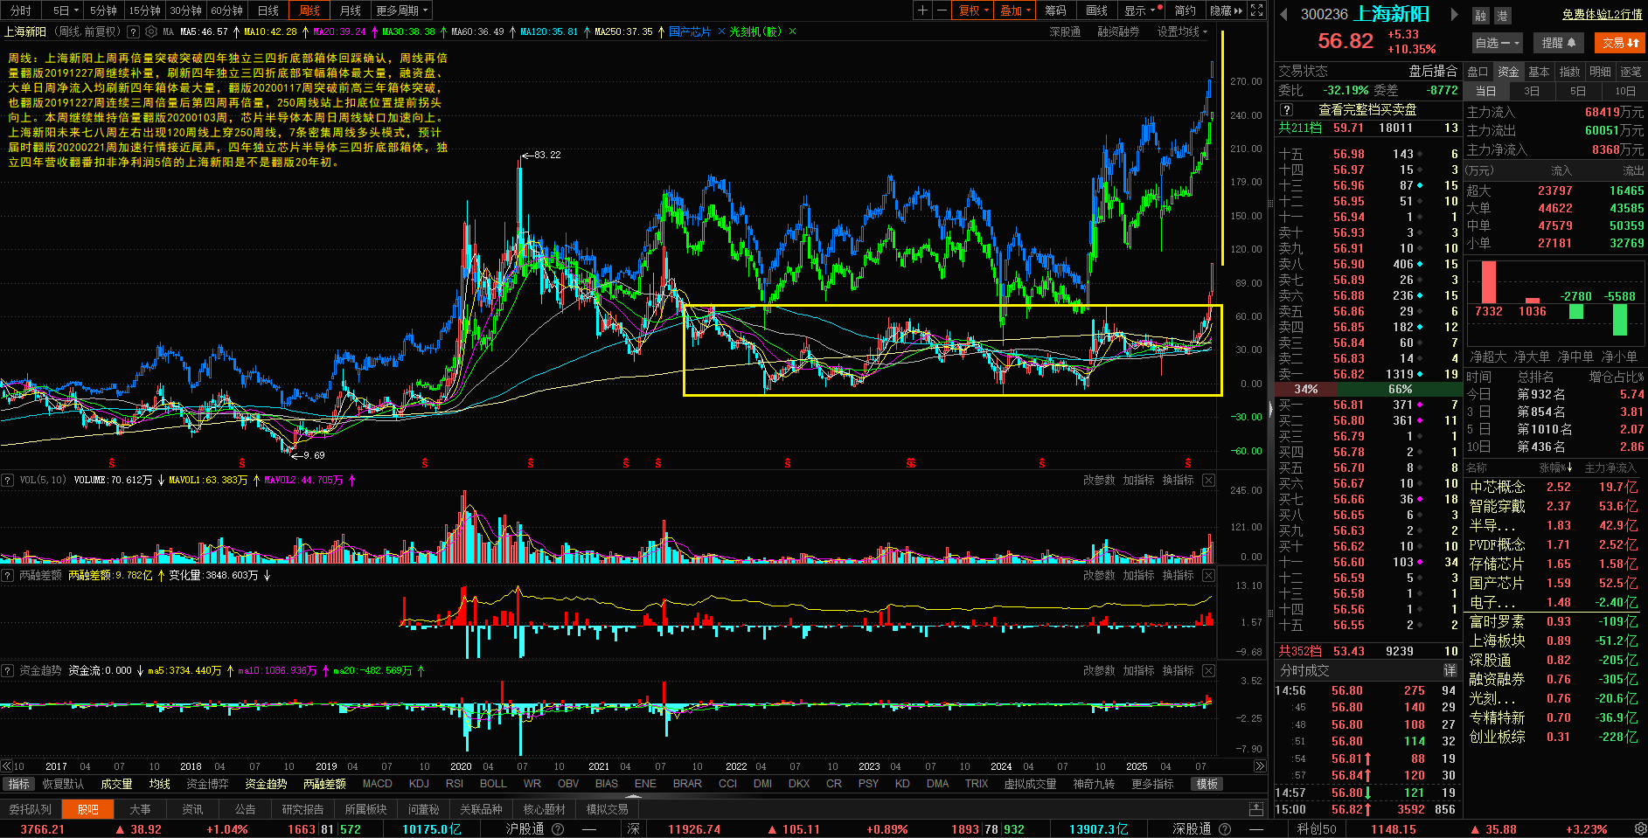The image size is (1648, 838).
Task: Click the 港 Hong Kong connect badge
Action: pyautogui.click(x=1502, y=16)
